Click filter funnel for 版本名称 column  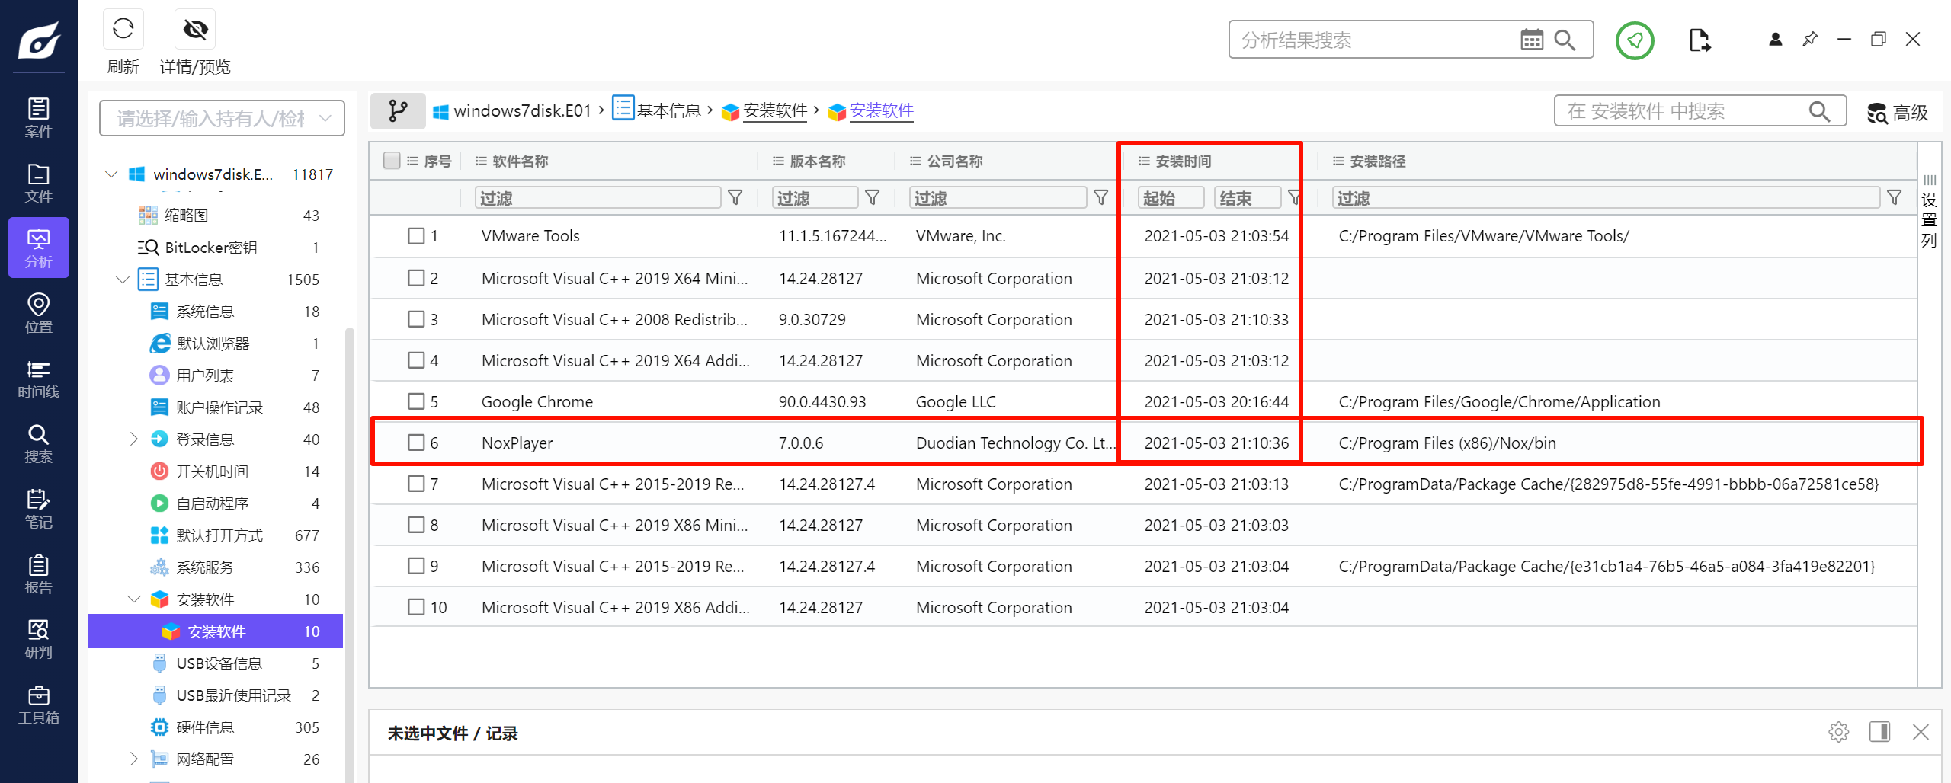pyautogui.click(x=873, y=198)
